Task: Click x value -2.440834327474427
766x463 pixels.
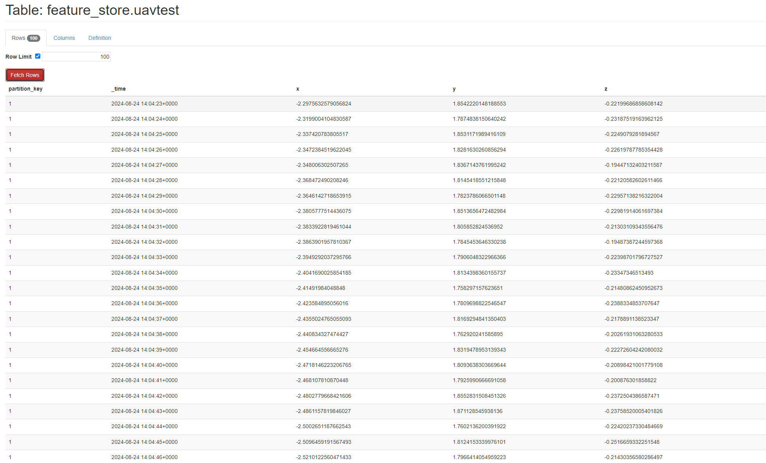Action: click(322, 334)
